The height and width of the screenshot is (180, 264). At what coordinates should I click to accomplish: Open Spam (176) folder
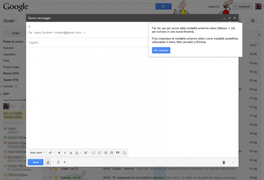tap(11, 80)
